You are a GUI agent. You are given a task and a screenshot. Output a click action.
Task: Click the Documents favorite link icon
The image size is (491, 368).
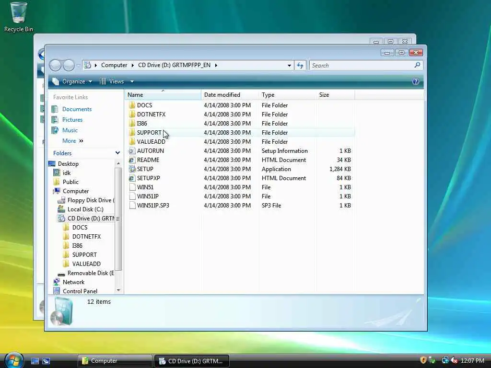tap(55, 109)
